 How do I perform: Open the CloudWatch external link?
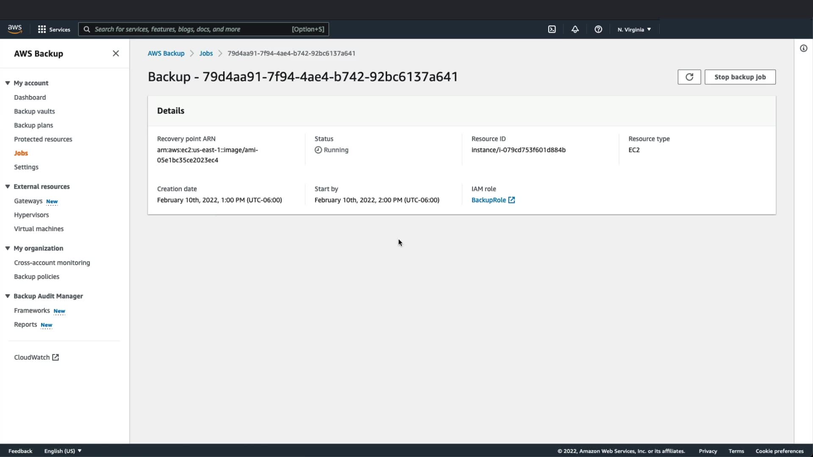tap(36, 358)
